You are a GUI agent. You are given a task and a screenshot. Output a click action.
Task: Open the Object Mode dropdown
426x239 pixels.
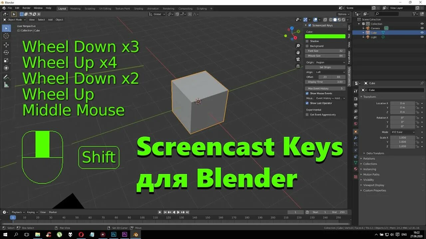(x=14, y=20)
